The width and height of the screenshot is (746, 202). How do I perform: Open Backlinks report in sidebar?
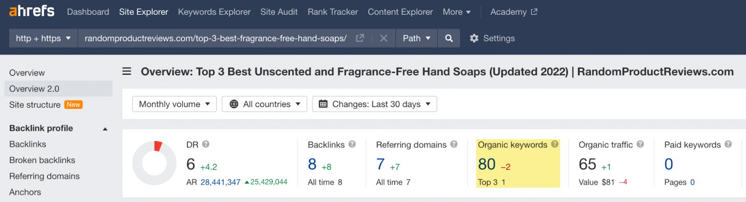tap(28, 144)
